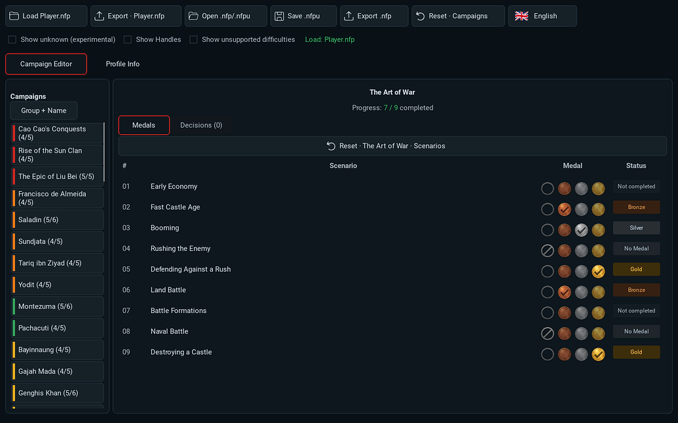
Task: Click the upload icon on Export · Player.nfp
Action: pos(100,16)
